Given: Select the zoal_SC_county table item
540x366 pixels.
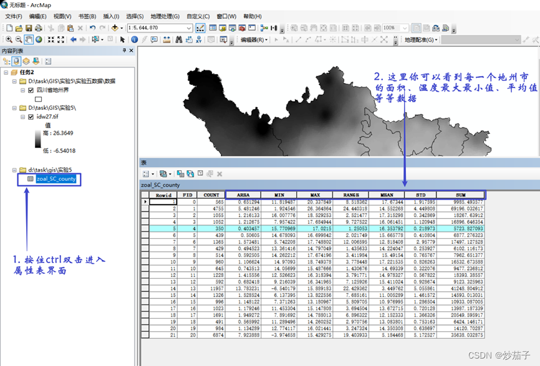Looking at the screenshot, I should [55, 179].
